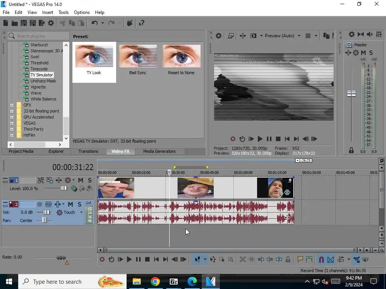386x289 pixels.
Task: Open the Video Preview settings gear
Action: [218, 36]
